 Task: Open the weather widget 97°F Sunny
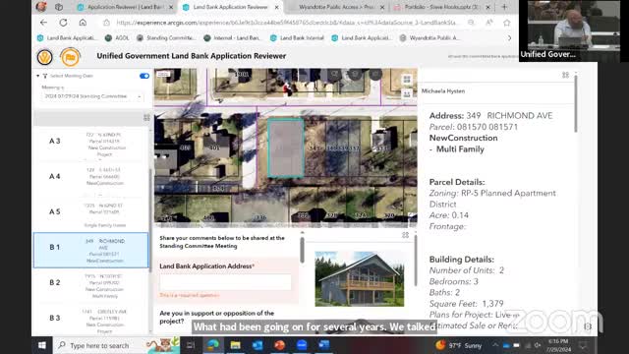tap(459, 345)
